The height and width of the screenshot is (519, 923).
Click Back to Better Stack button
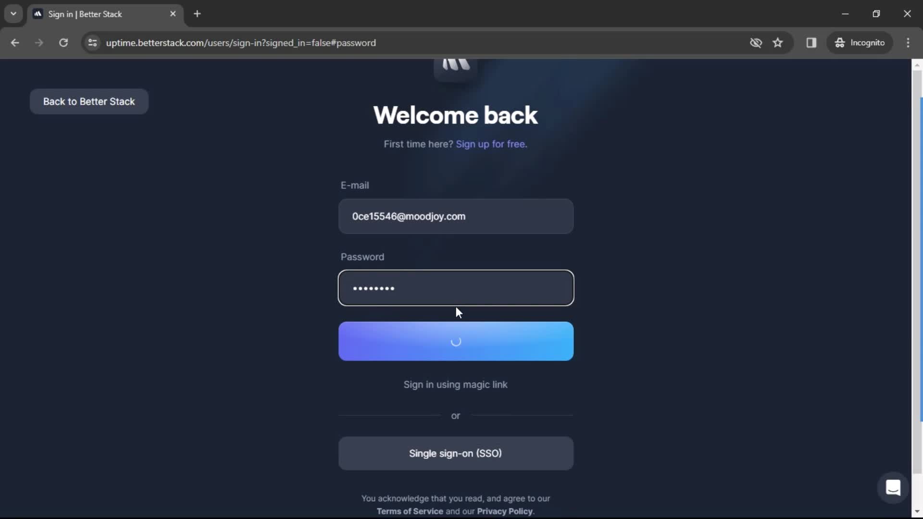click(x=89, y=101)
